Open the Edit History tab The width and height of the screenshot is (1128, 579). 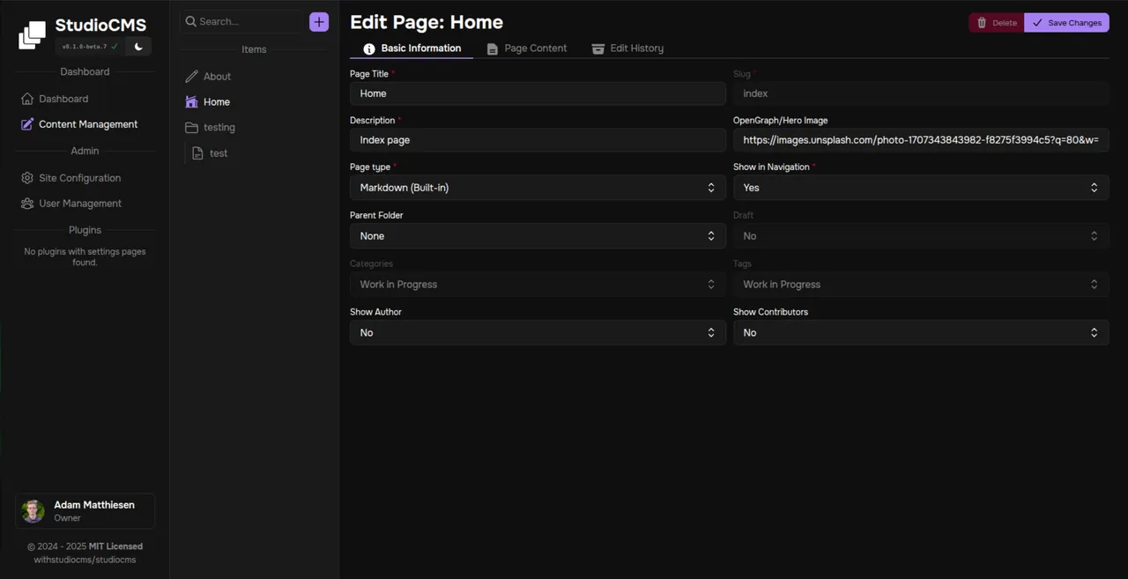(x=627, y=48)
